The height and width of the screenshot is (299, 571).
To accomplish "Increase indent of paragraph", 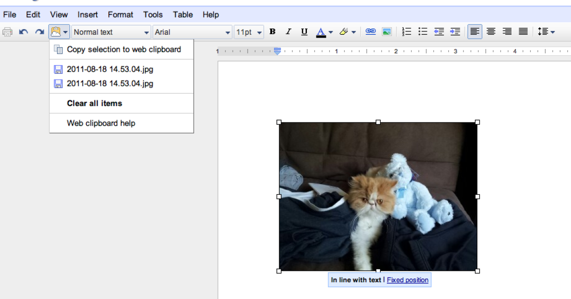I will click(455, 32).
